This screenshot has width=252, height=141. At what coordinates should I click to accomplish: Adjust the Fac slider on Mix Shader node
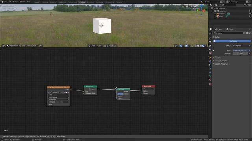point(123,94)
